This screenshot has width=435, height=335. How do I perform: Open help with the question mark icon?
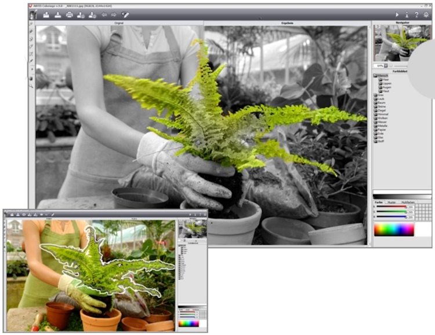pyautogui.click(x=416, y=14)
